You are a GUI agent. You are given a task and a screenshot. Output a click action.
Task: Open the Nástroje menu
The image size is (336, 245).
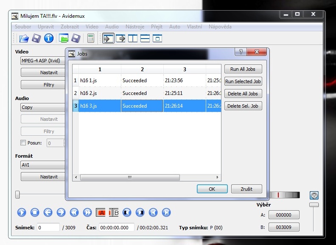pyautogui.click(x=135, y=27)
